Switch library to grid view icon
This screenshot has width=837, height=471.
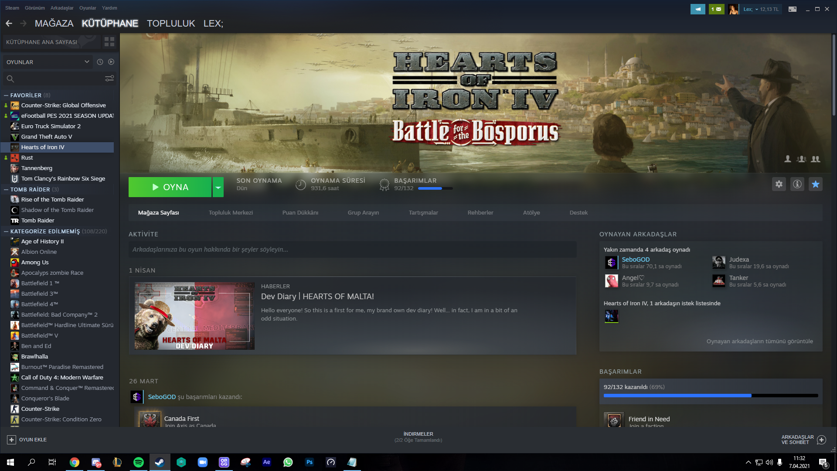pos(109,42)
